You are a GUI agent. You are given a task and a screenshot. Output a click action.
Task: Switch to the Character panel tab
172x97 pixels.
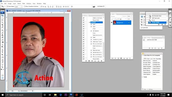[x=143, y=14]
